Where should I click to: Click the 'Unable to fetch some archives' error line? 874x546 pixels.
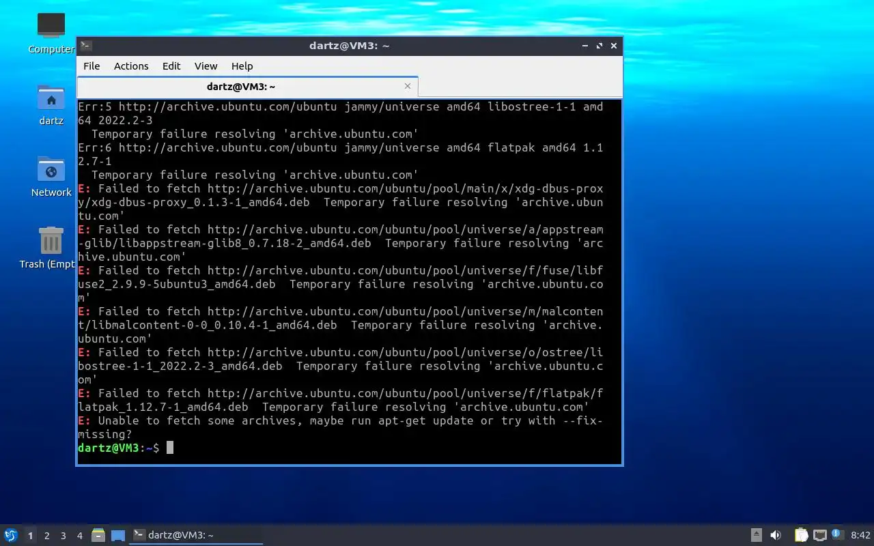pyautogui.click(x=341, y=427)
